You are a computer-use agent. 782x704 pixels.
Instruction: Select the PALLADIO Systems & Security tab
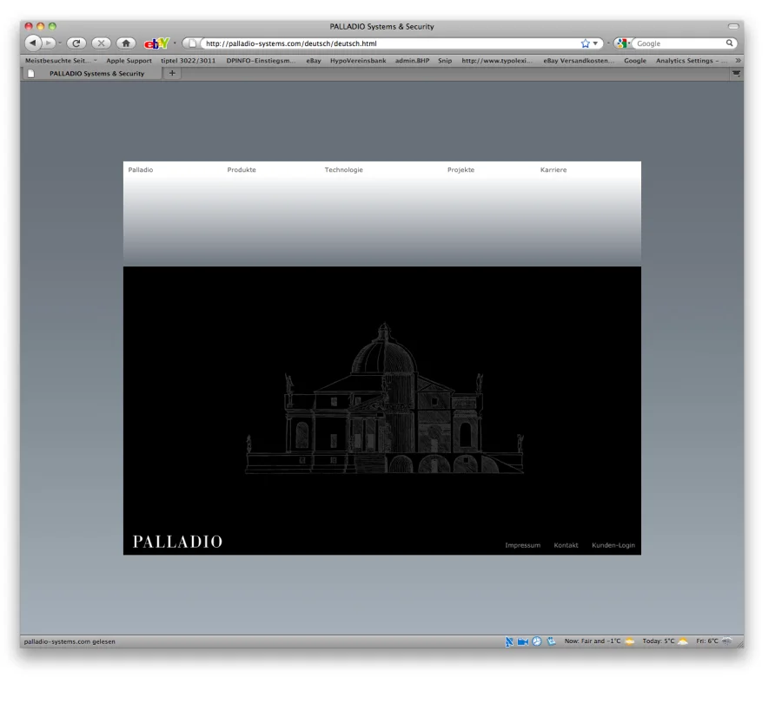click(x=96, y=74)
